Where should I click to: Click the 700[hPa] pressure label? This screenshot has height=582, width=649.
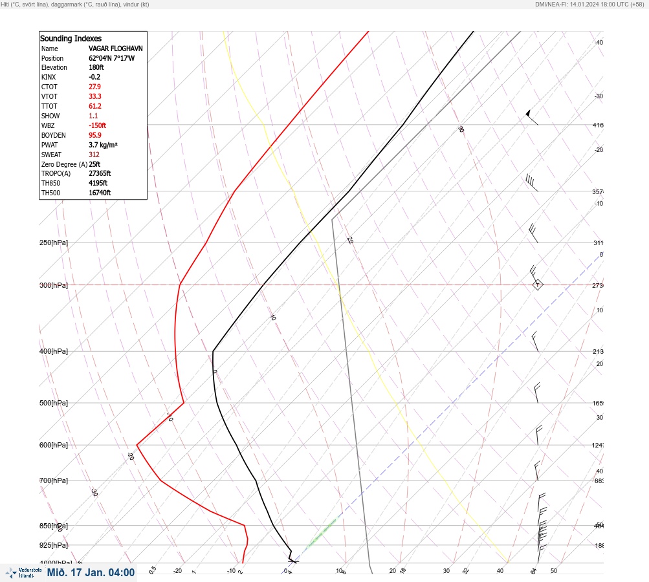tap(54, 480)
